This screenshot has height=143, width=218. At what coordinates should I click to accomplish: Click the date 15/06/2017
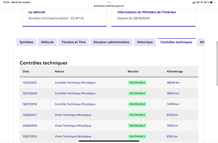pos(30,115)
